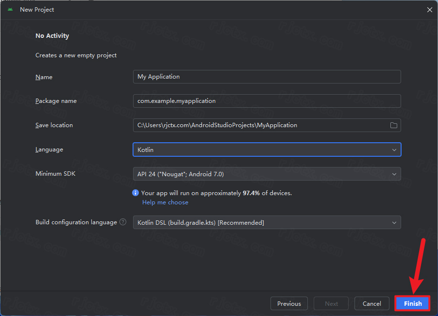Click the blue info icon under Minimum SDK
The image size is (438, 316).
coord(135,193)
